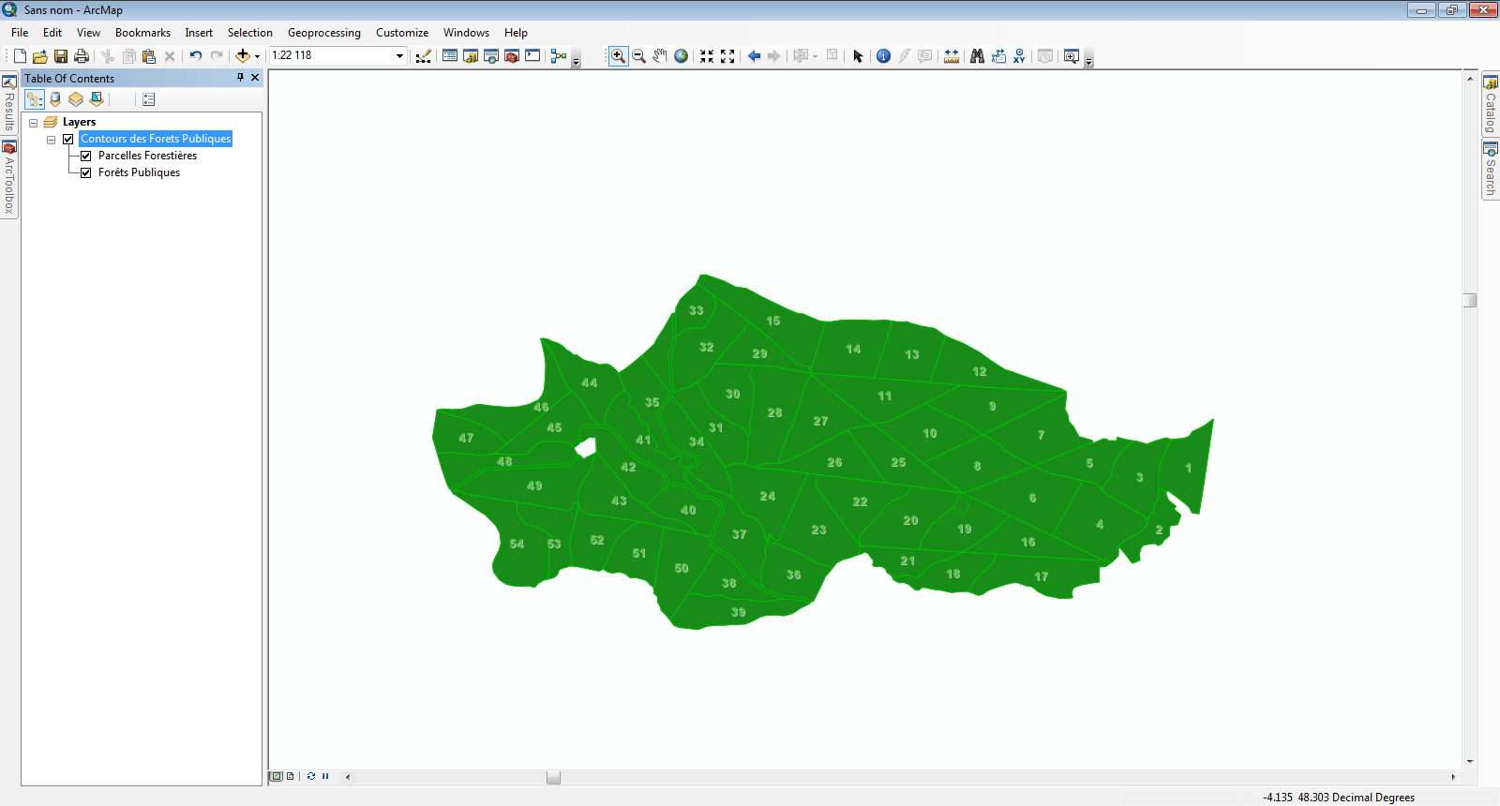
Task: Click List By Source button
Action: 55,99
